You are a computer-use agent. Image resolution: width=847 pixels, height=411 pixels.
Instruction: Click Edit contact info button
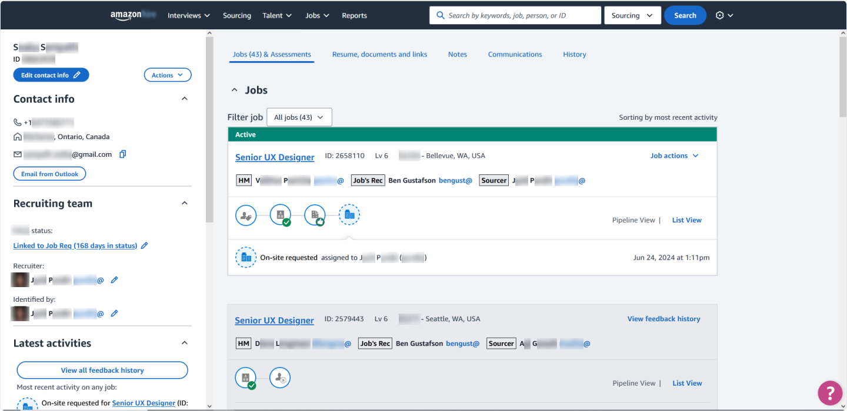[51, 75]
